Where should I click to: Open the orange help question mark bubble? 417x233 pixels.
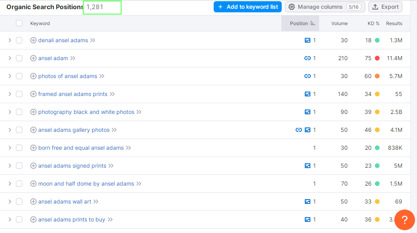pos(405,220)
